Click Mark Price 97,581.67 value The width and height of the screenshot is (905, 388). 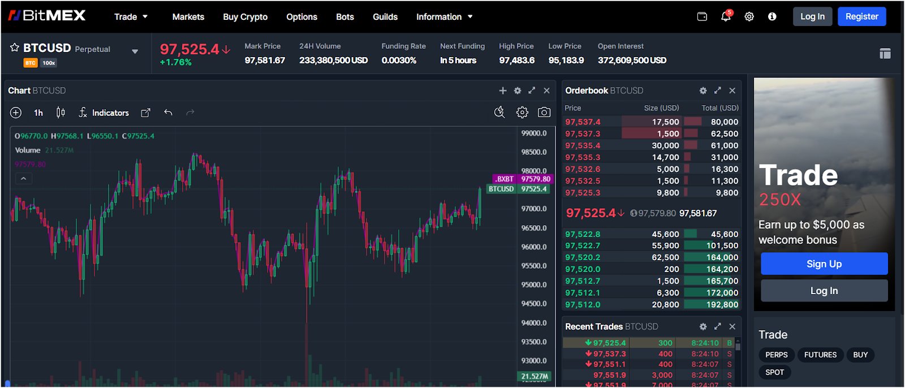[265, 61]
